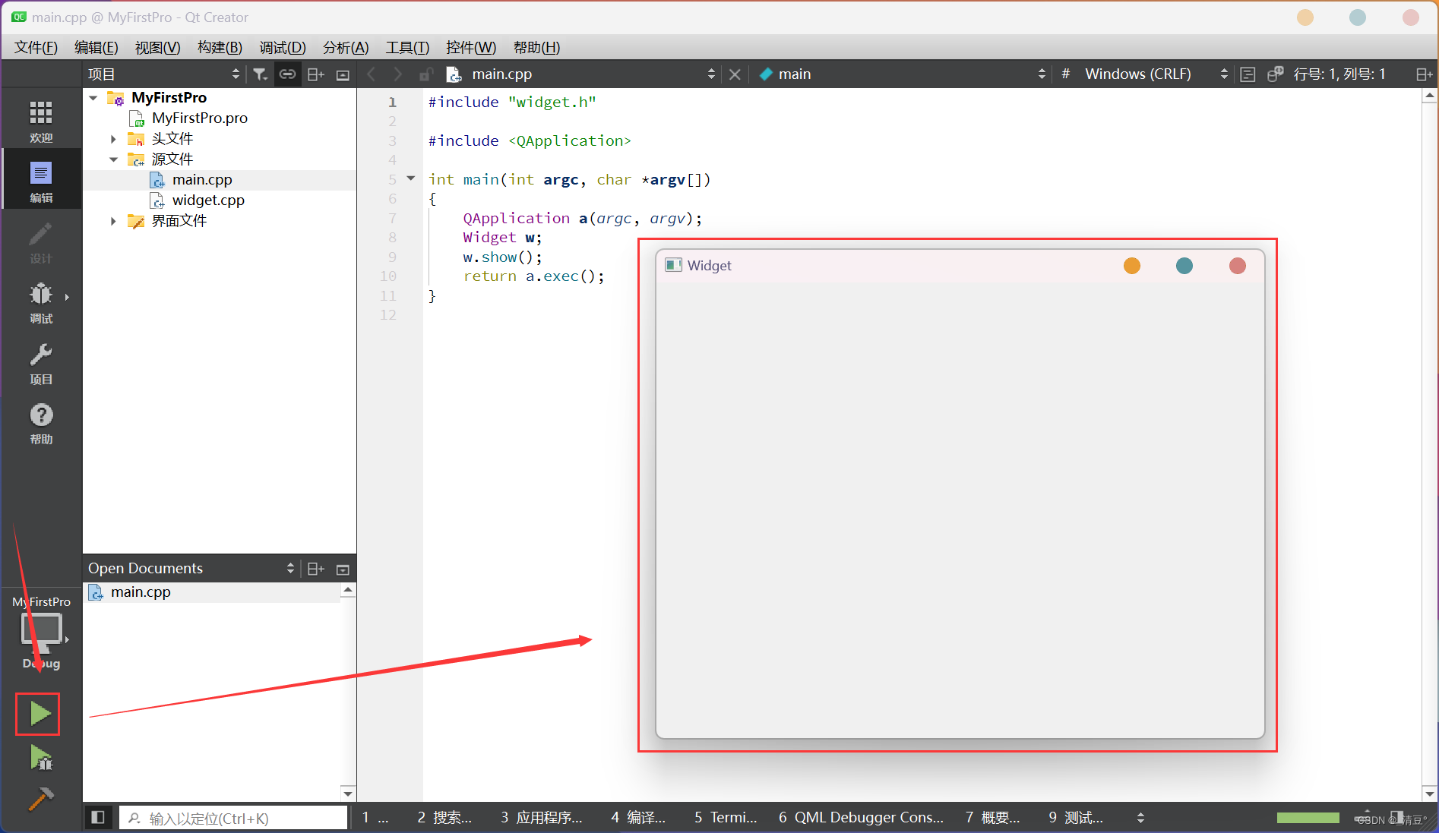Select main.cpp in the project tree
The height and width of the screenshot is (833, 1439).
(x=202, y=180)
